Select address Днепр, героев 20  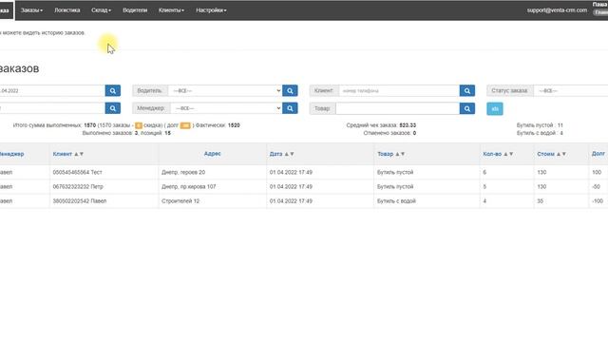pos(183,172)
